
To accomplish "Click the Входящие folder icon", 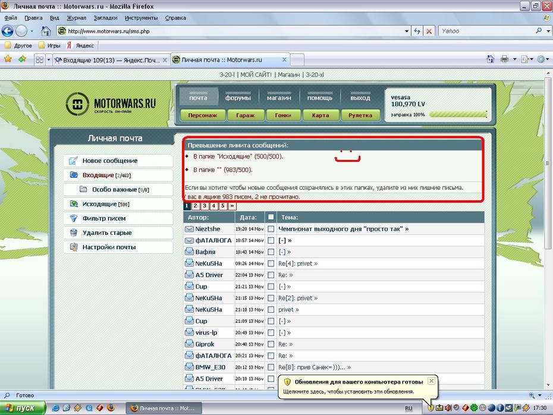I will (x=74, y=175).
